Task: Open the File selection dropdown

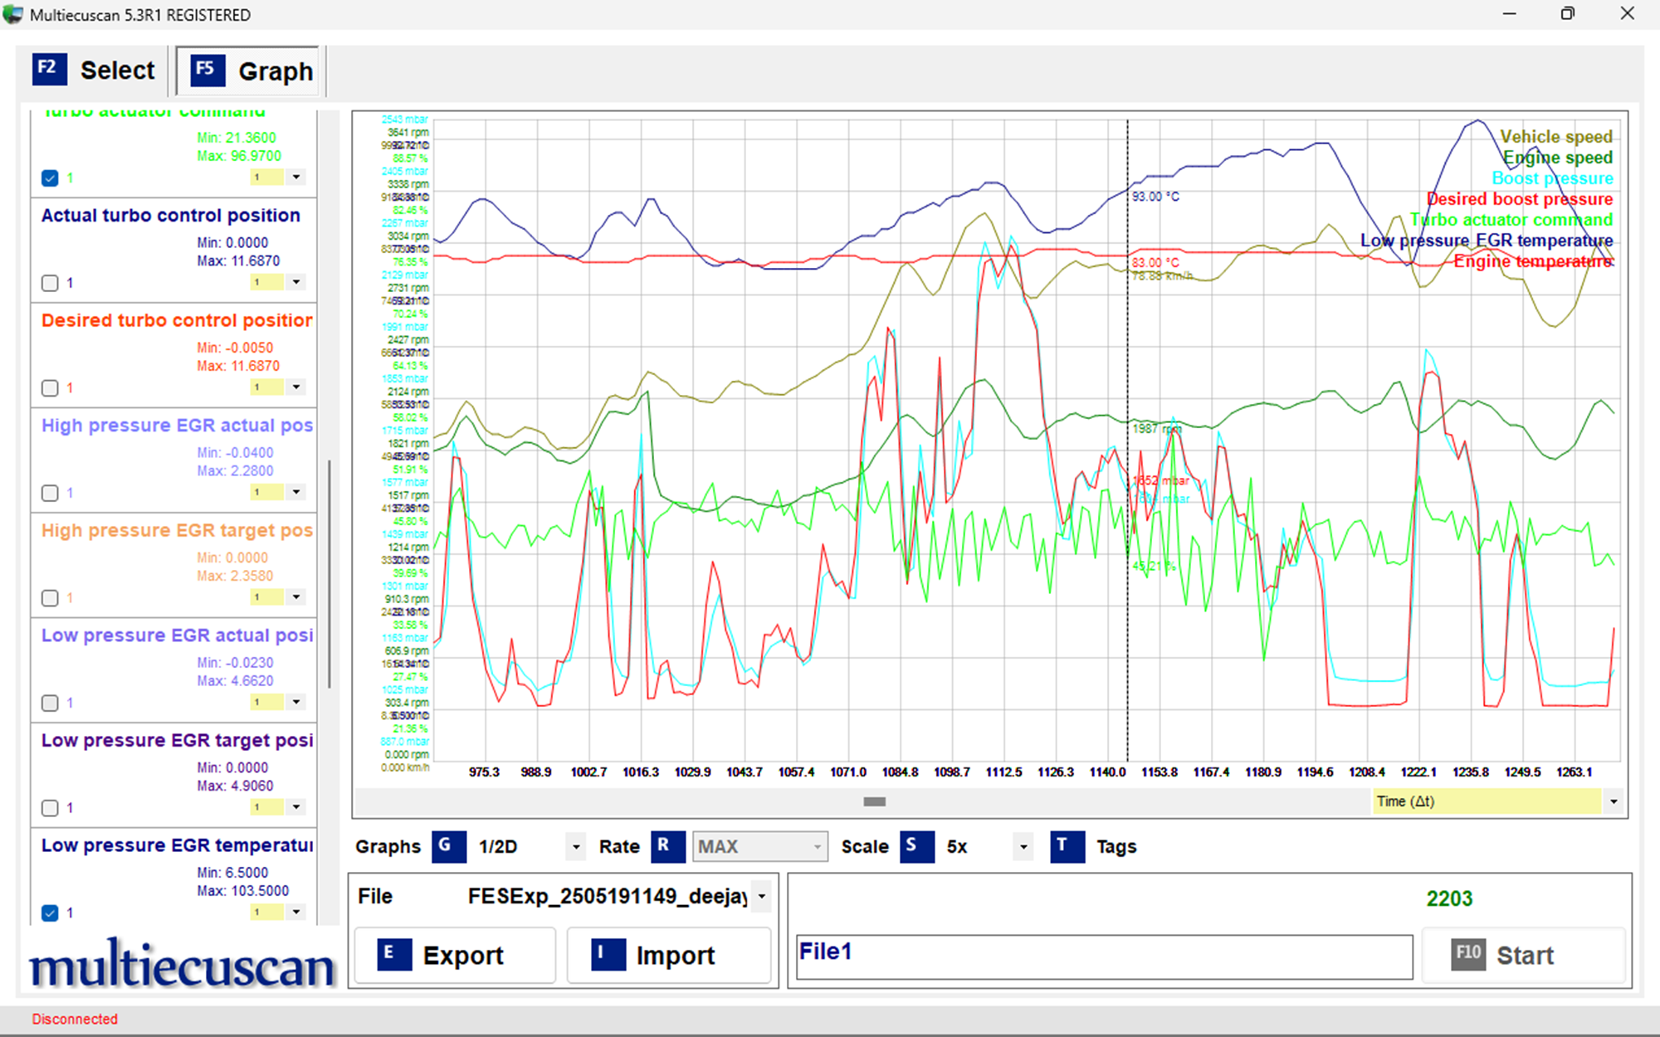Action: click(x=761, y=897)
